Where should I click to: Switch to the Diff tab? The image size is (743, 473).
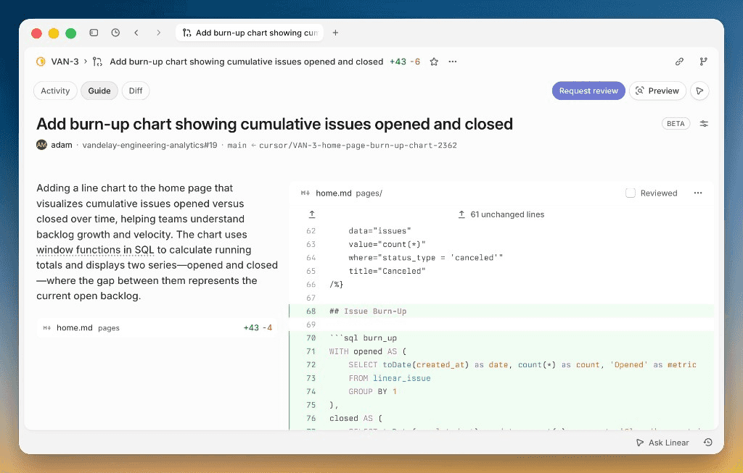click(136, 91)
